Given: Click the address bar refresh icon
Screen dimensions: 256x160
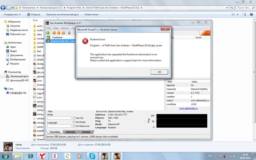Looking at the screenshot, I should (232, 8).
